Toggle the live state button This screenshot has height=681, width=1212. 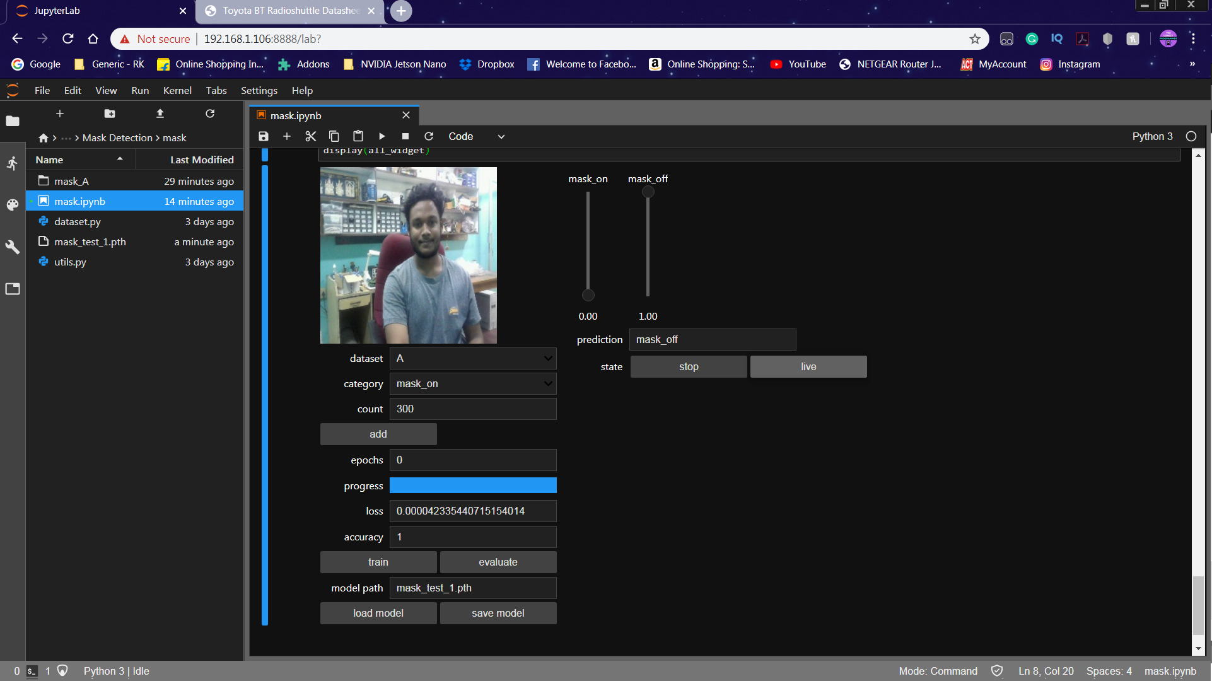808,366
